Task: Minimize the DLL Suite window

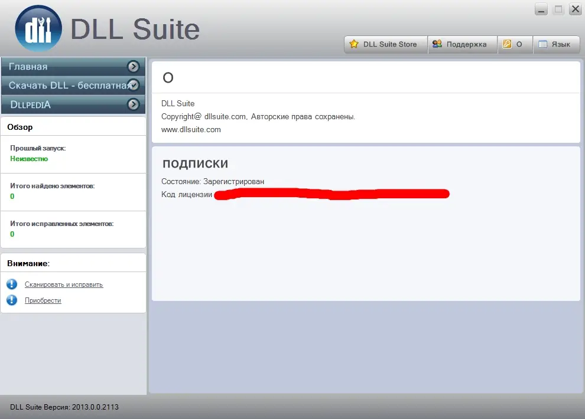Action: (x=541, y=9)
